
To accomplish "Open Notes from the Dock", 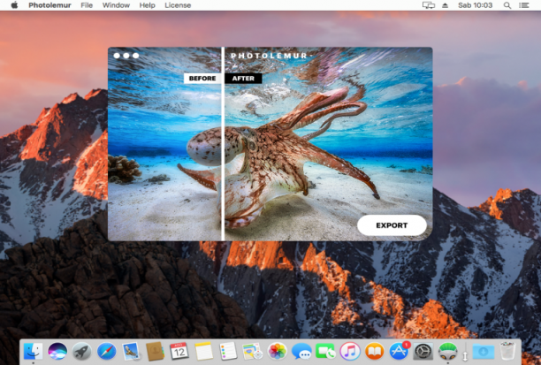I will point(203,352).
